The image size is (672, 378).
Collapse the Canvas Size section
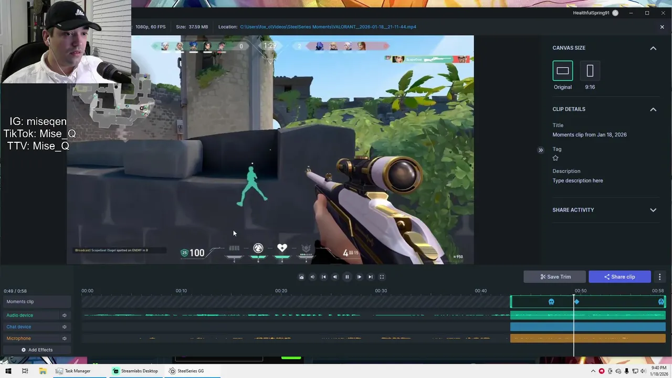[653, 48]
